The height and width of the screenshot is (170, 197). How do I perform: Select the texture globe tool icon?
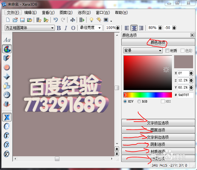point(7,95)
